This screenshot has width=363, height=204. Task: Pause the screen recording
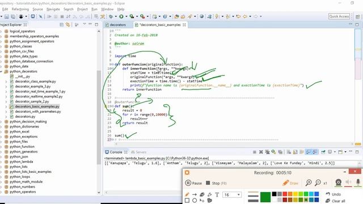193,183
